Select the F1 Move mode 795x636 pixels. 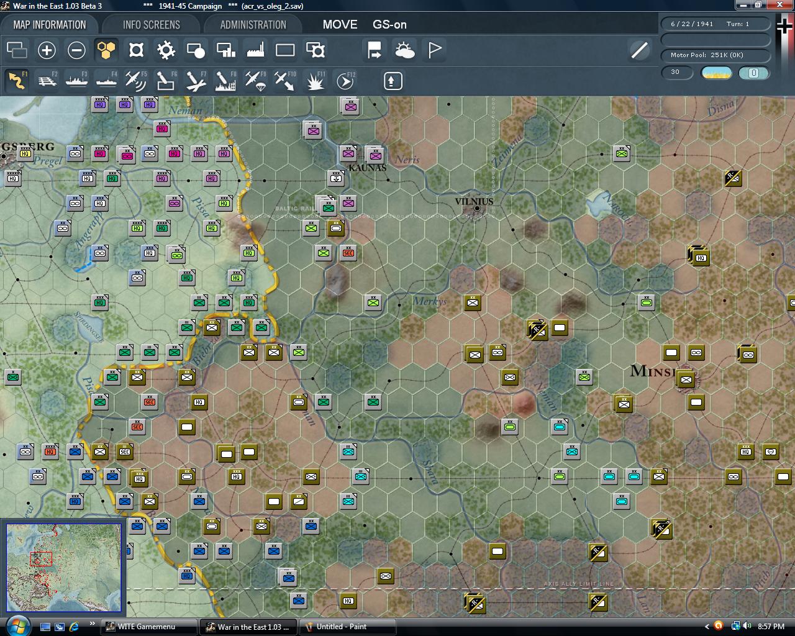tap(17, 81)
